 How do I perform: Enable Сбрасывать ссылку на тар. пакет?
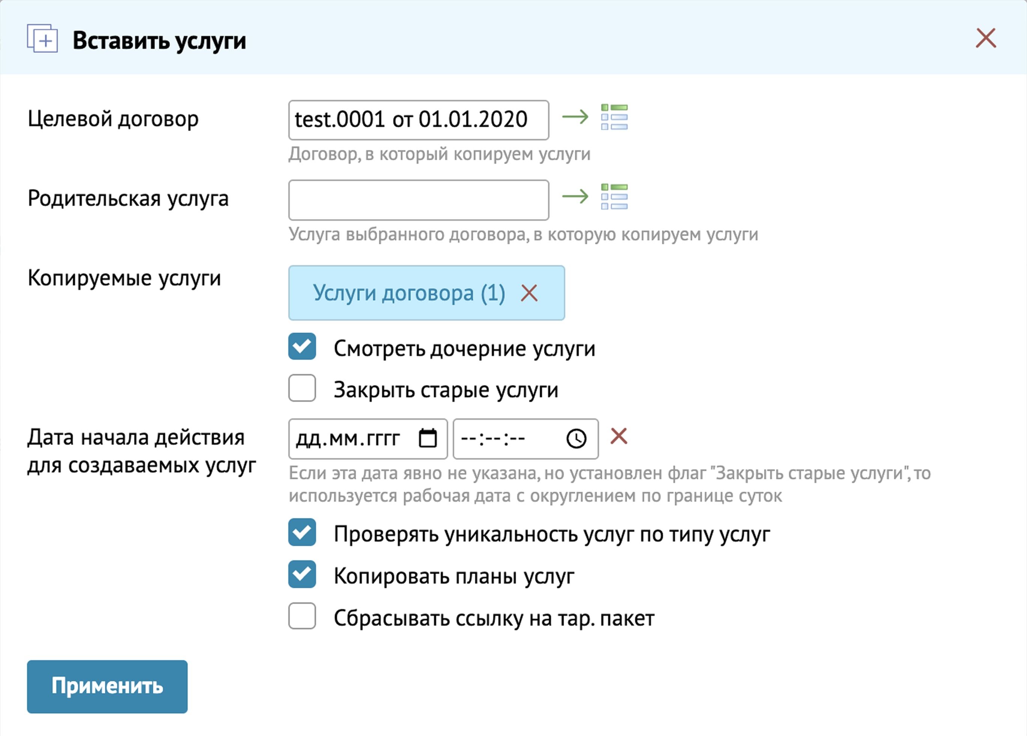tap(302, 616)
